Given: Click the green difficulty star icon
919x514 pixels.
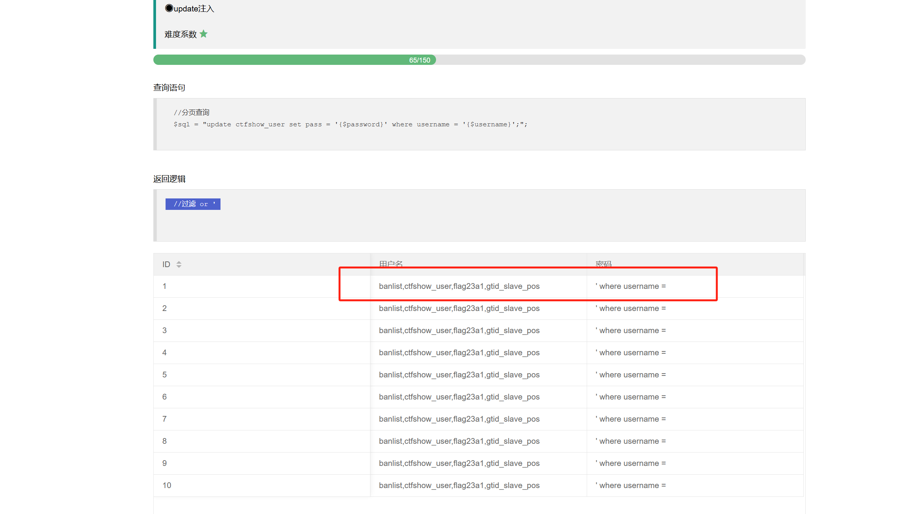Looking at the screenshot, I should tap(203, 34).
